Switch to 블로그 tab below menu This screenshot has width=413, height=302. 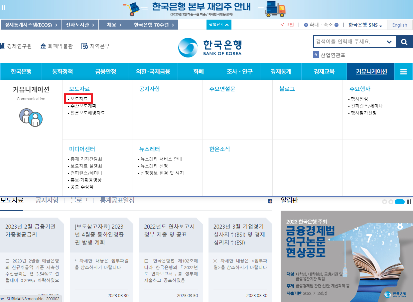pyautogui.click(x=79, y=200)
